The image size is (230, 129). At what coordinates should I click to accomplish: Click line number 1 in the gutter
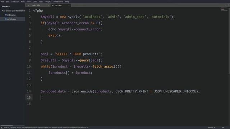(x=29, y=11)
